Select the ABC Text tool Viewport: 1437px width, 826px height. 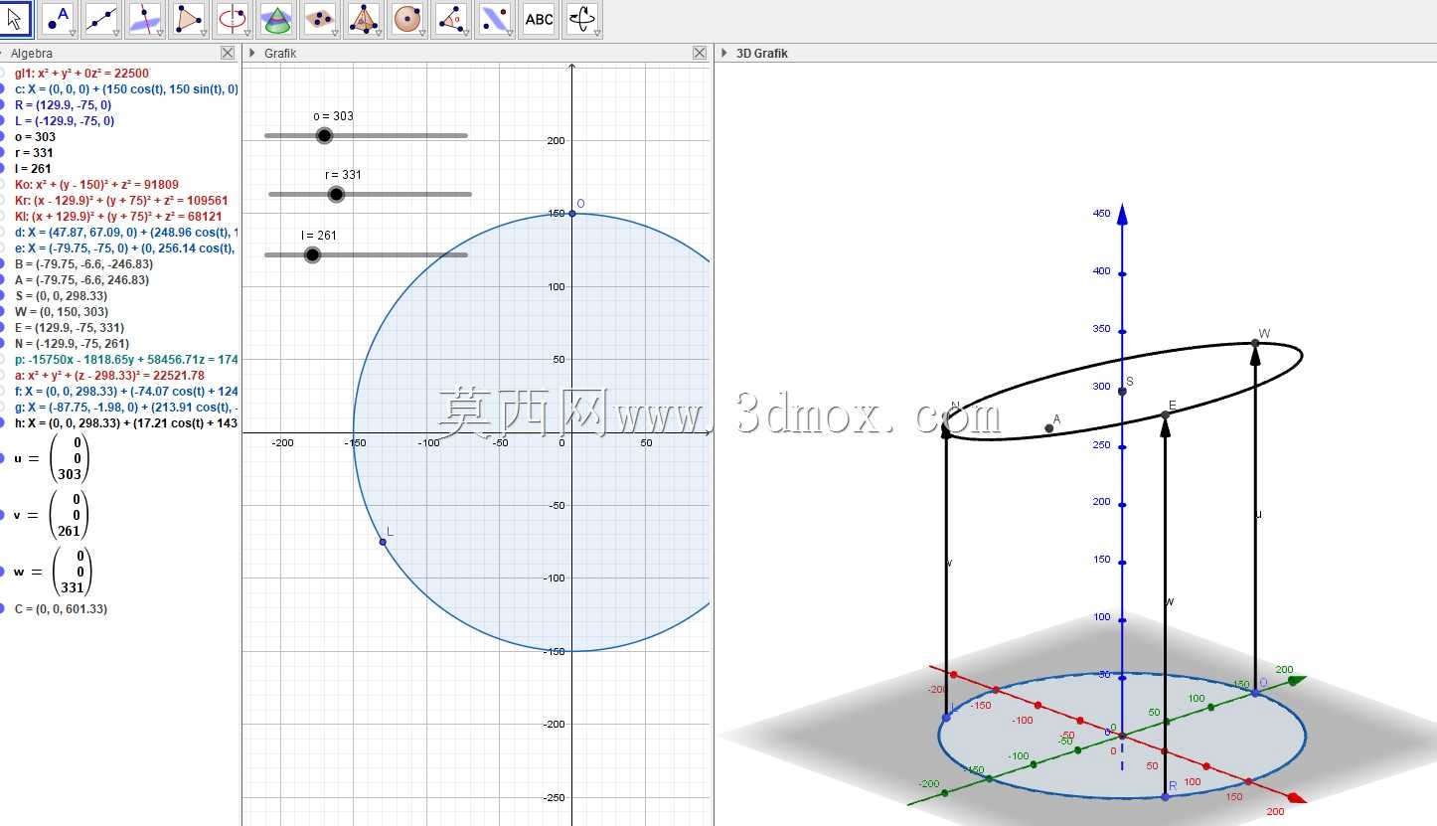coord(539,19)
